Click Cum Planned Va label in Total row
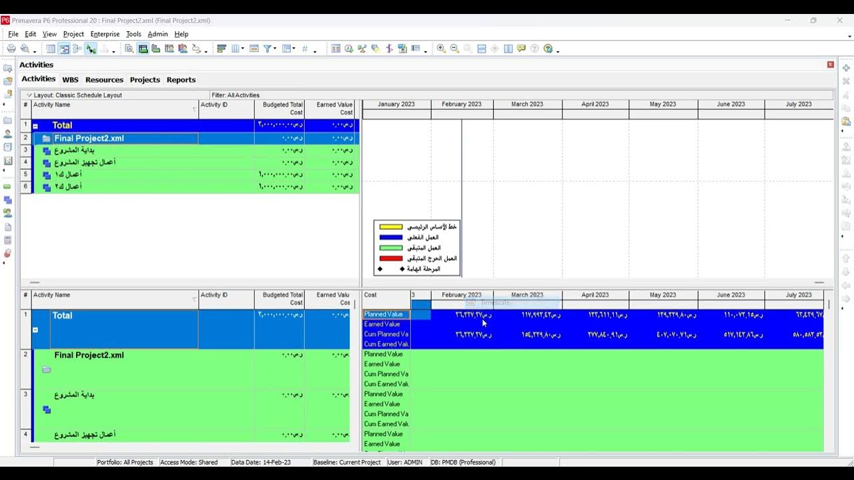854x480 pixels. (386, 334)
